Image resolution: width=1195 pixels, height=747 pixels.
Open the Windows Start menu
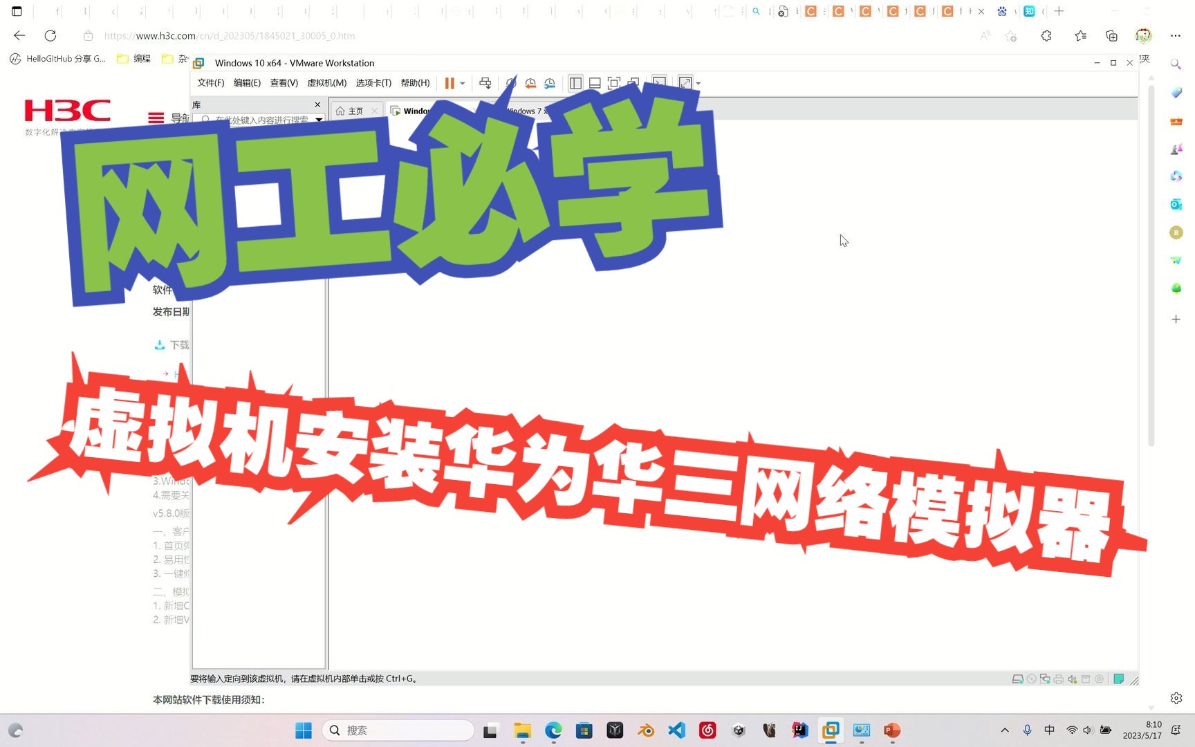click(304, 730)
